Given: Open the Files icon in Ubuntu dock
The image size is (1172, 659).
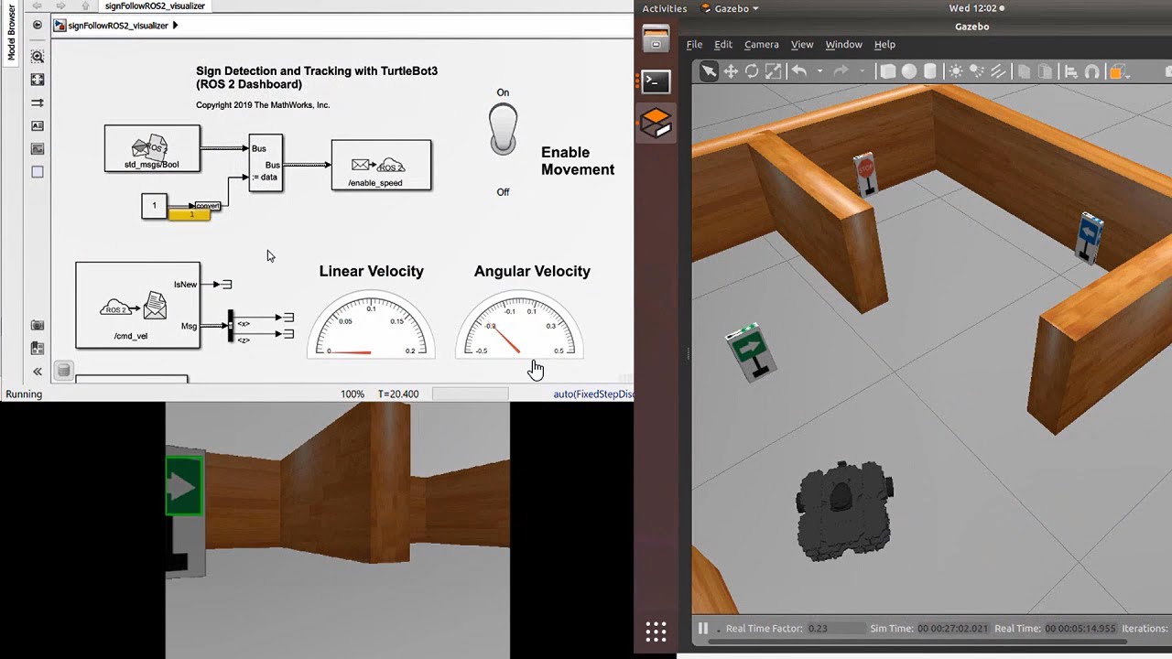Looking at the screenshot, I should 656,39.
